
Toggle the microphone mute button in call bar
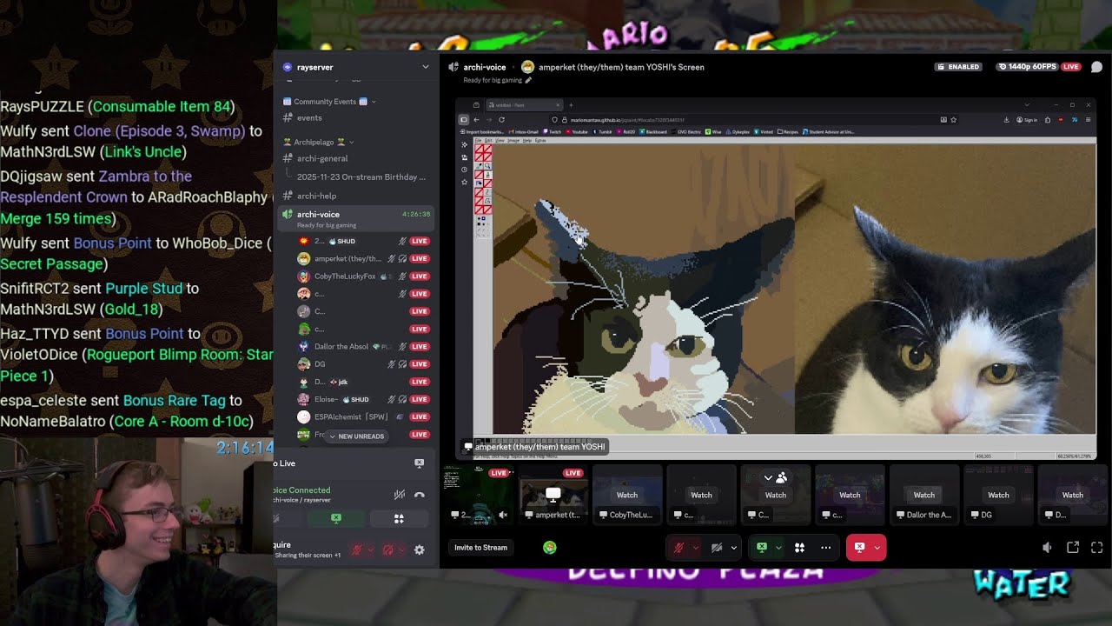(678, 548)
